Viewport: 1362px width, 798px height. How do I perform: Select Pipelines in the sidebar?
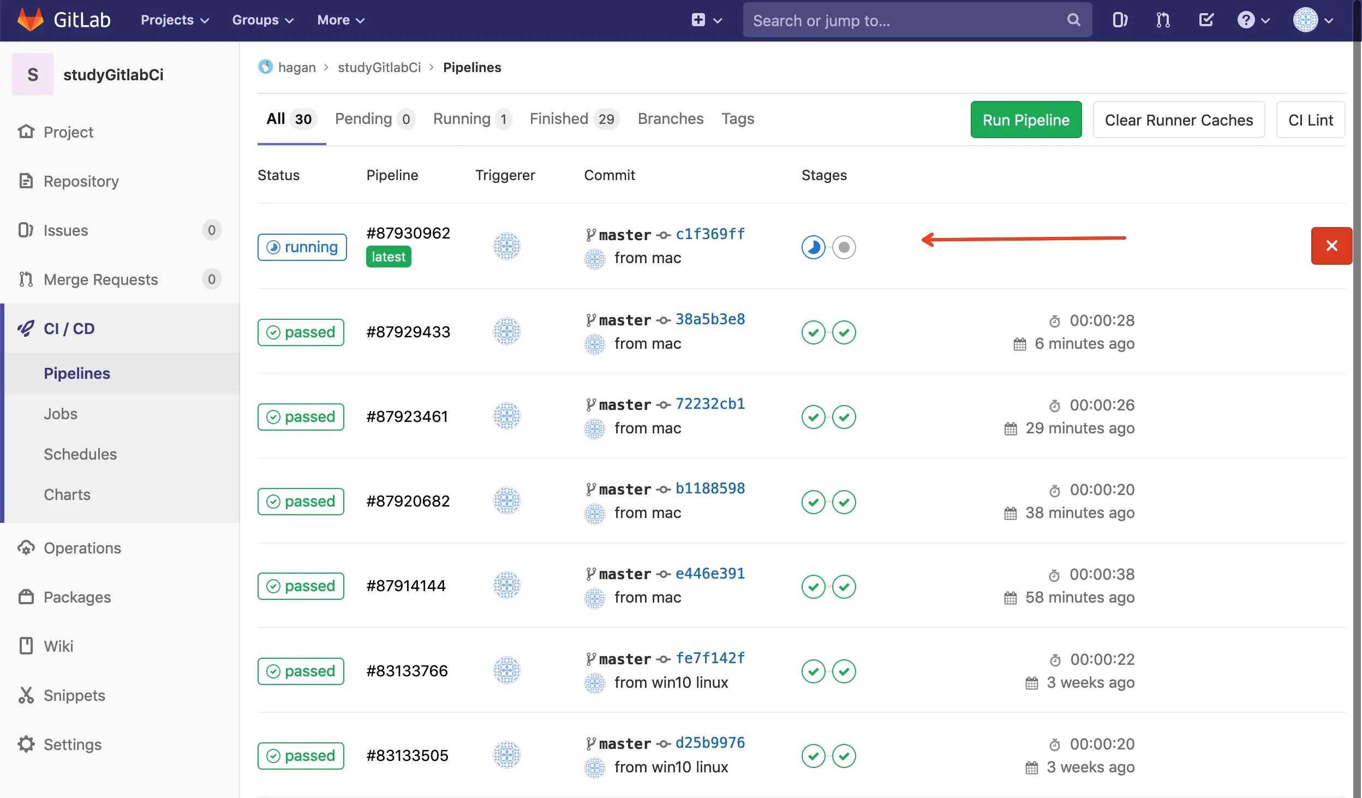(120, 373)
